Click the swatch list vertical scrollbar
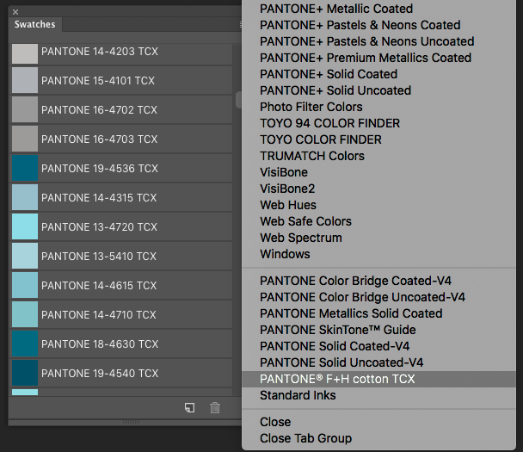This screenshot has height=452, width=523. 238,101
